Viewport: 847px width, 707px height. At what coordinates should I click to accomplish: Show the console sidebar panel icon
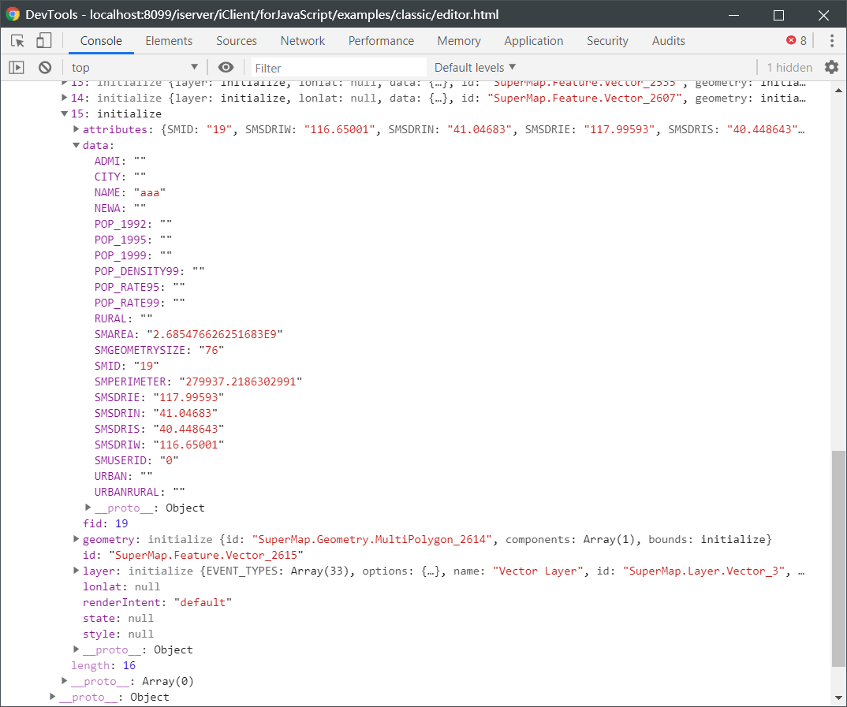[17, 68]
